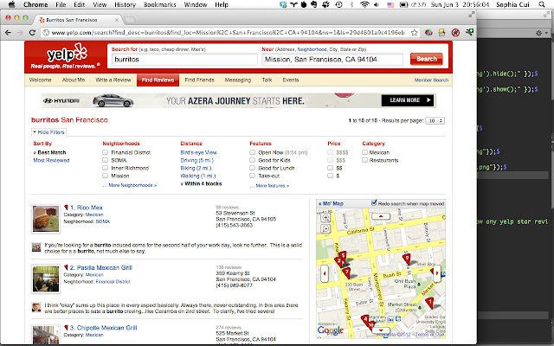This screenshot has height=346, width=554.
Task: Select Driving (5 mi.) distance
Action: pyautogui.click(x=196, y=160)
